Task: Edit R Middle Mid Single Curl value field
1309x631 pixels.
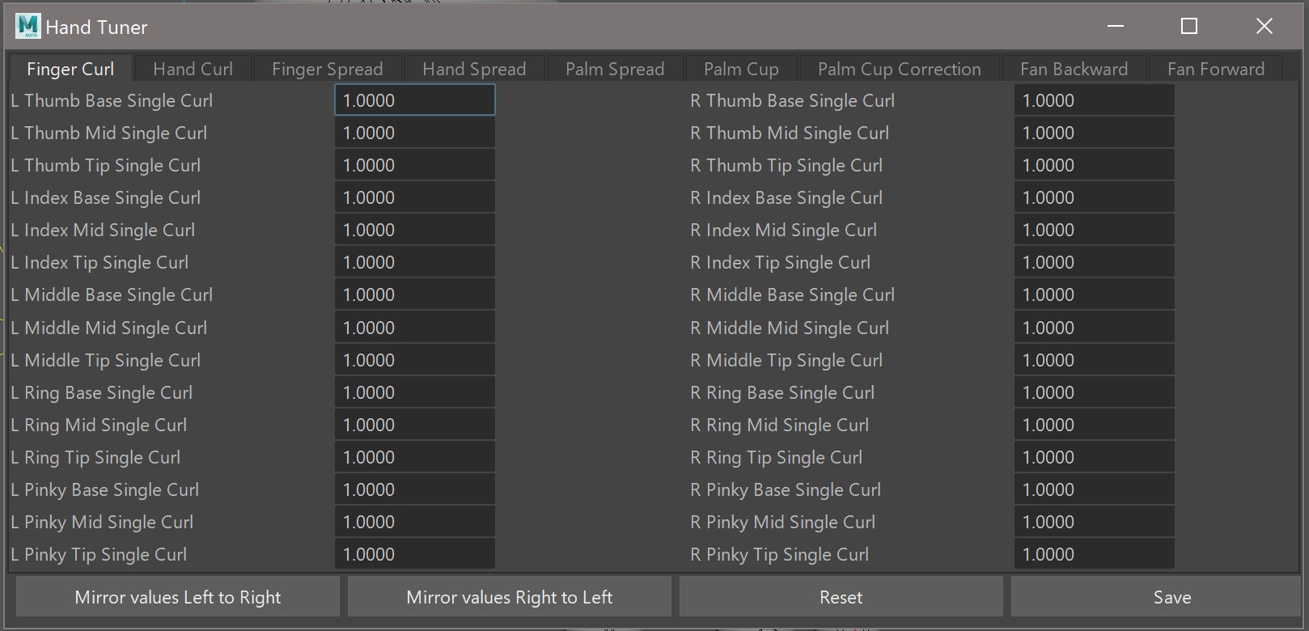Action: (1095, 328)
